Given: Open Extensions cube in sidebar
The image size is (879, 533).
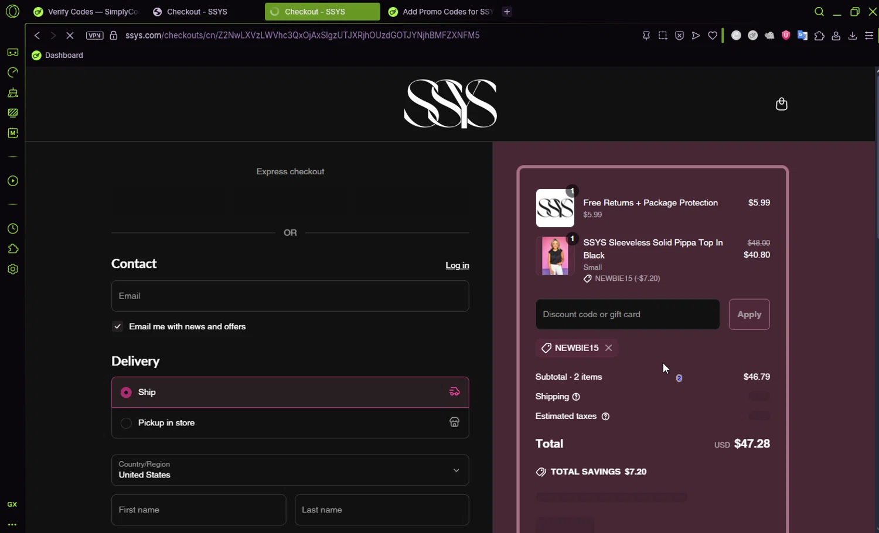Looking at the screenshot, I should (x=13, y=249).
